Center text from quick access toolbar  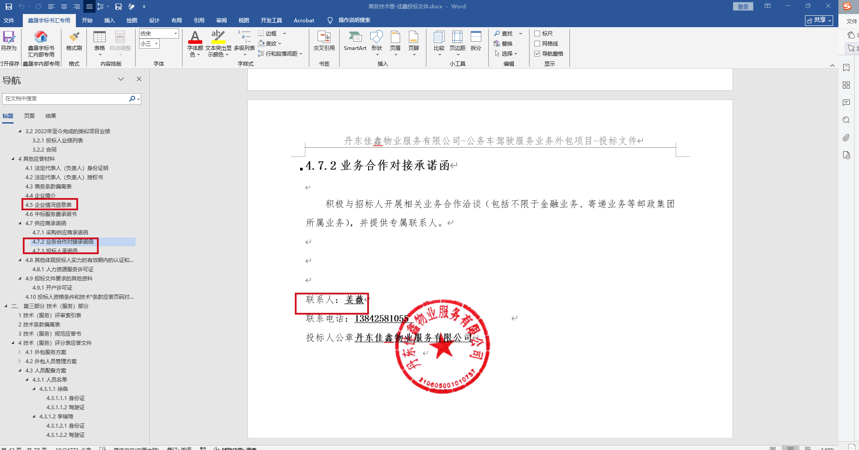(64, 7)
